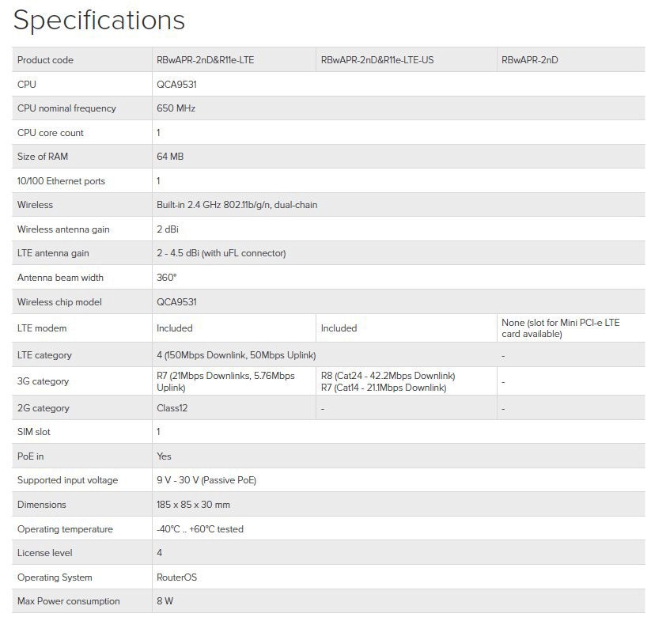Click the Passive PoE input voltage value

[206, 480]
